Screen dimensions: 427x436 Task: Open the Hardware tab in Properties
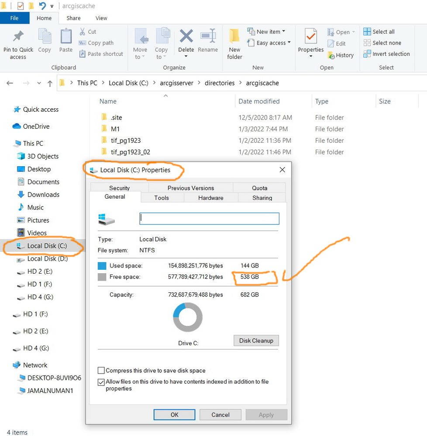click(x=211, y=198)
